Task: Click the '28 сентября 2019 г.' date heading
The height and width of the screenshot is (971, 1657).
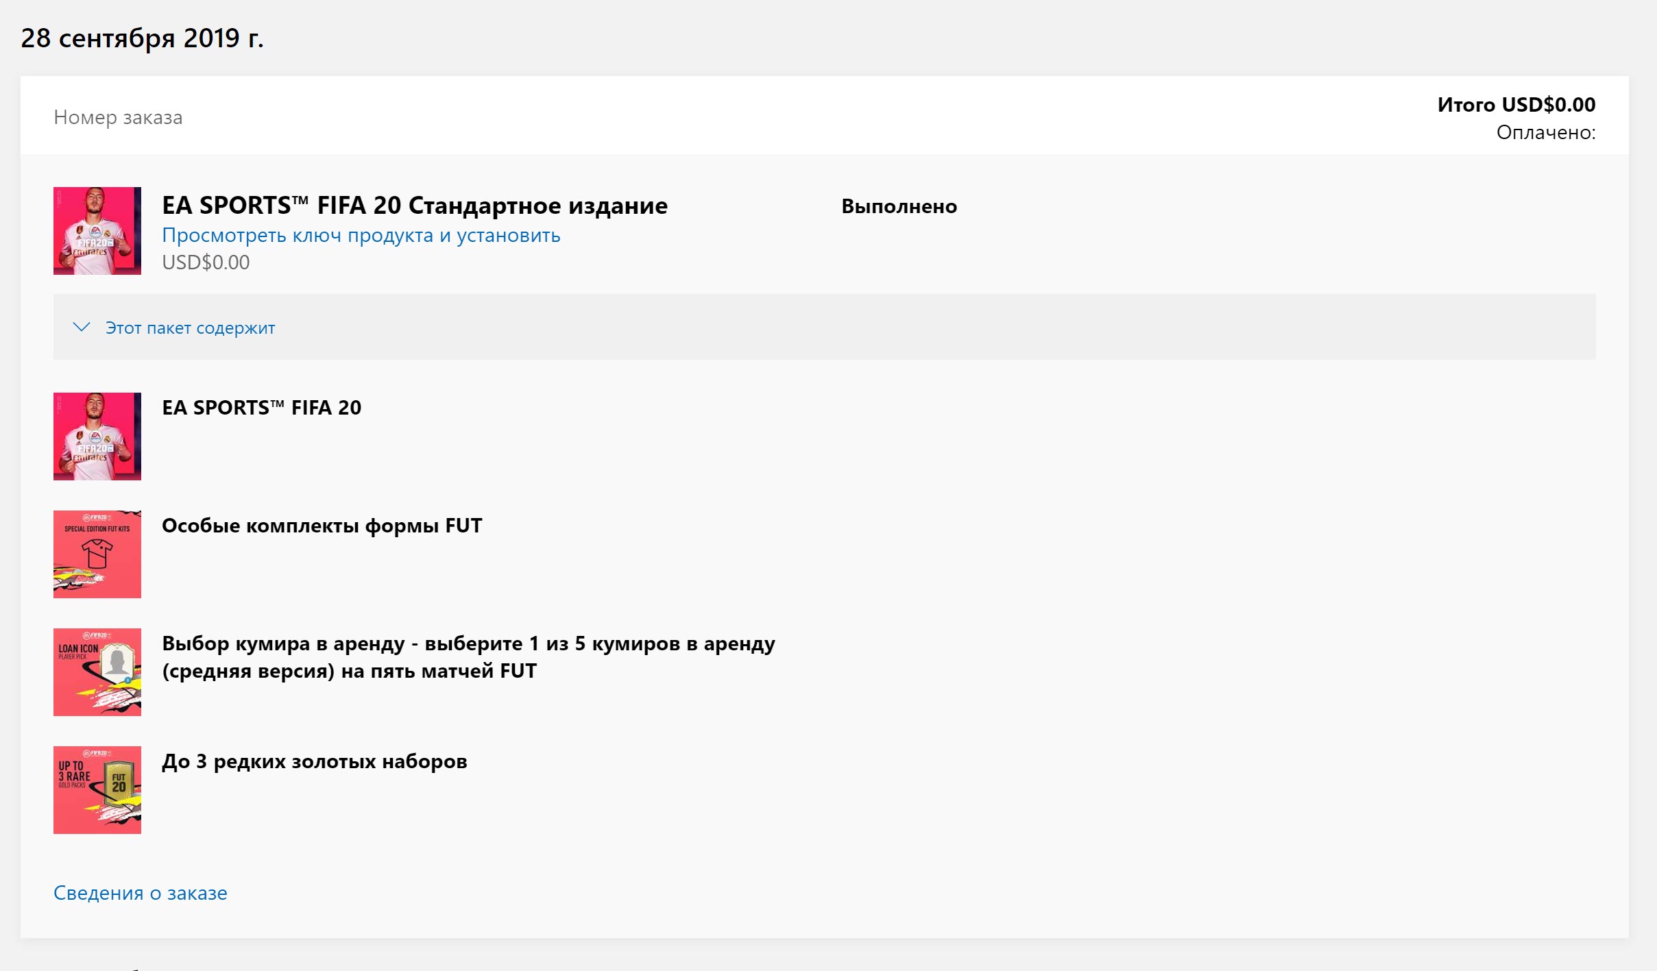Action: [x=142, y=38]
